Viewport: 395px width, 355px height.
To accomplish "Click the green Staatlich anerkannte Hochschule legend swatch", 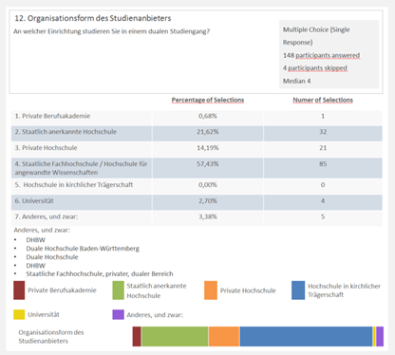I will (118, 290).
